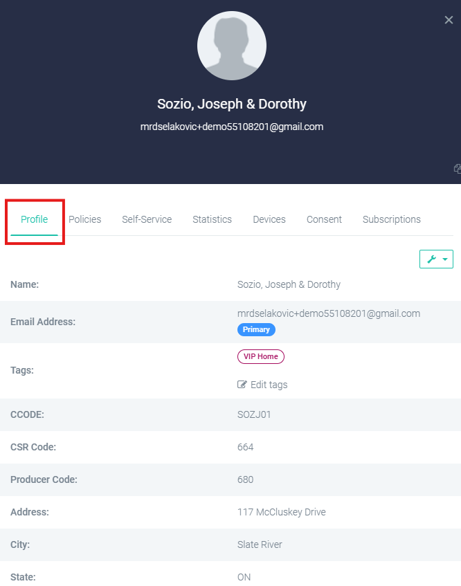Go to the Devices tab
The width and height of the screenshot is (461, 586).
(x=269, y=219)
